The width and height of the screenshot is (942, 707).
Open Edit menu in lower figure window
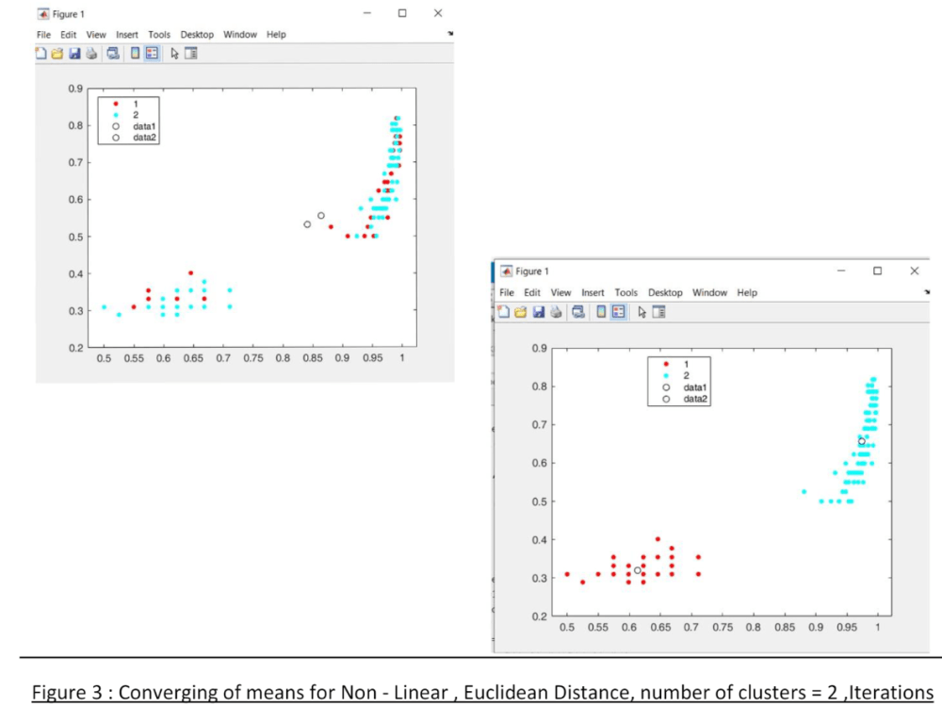pyautogui.click(x=532, y=293)
